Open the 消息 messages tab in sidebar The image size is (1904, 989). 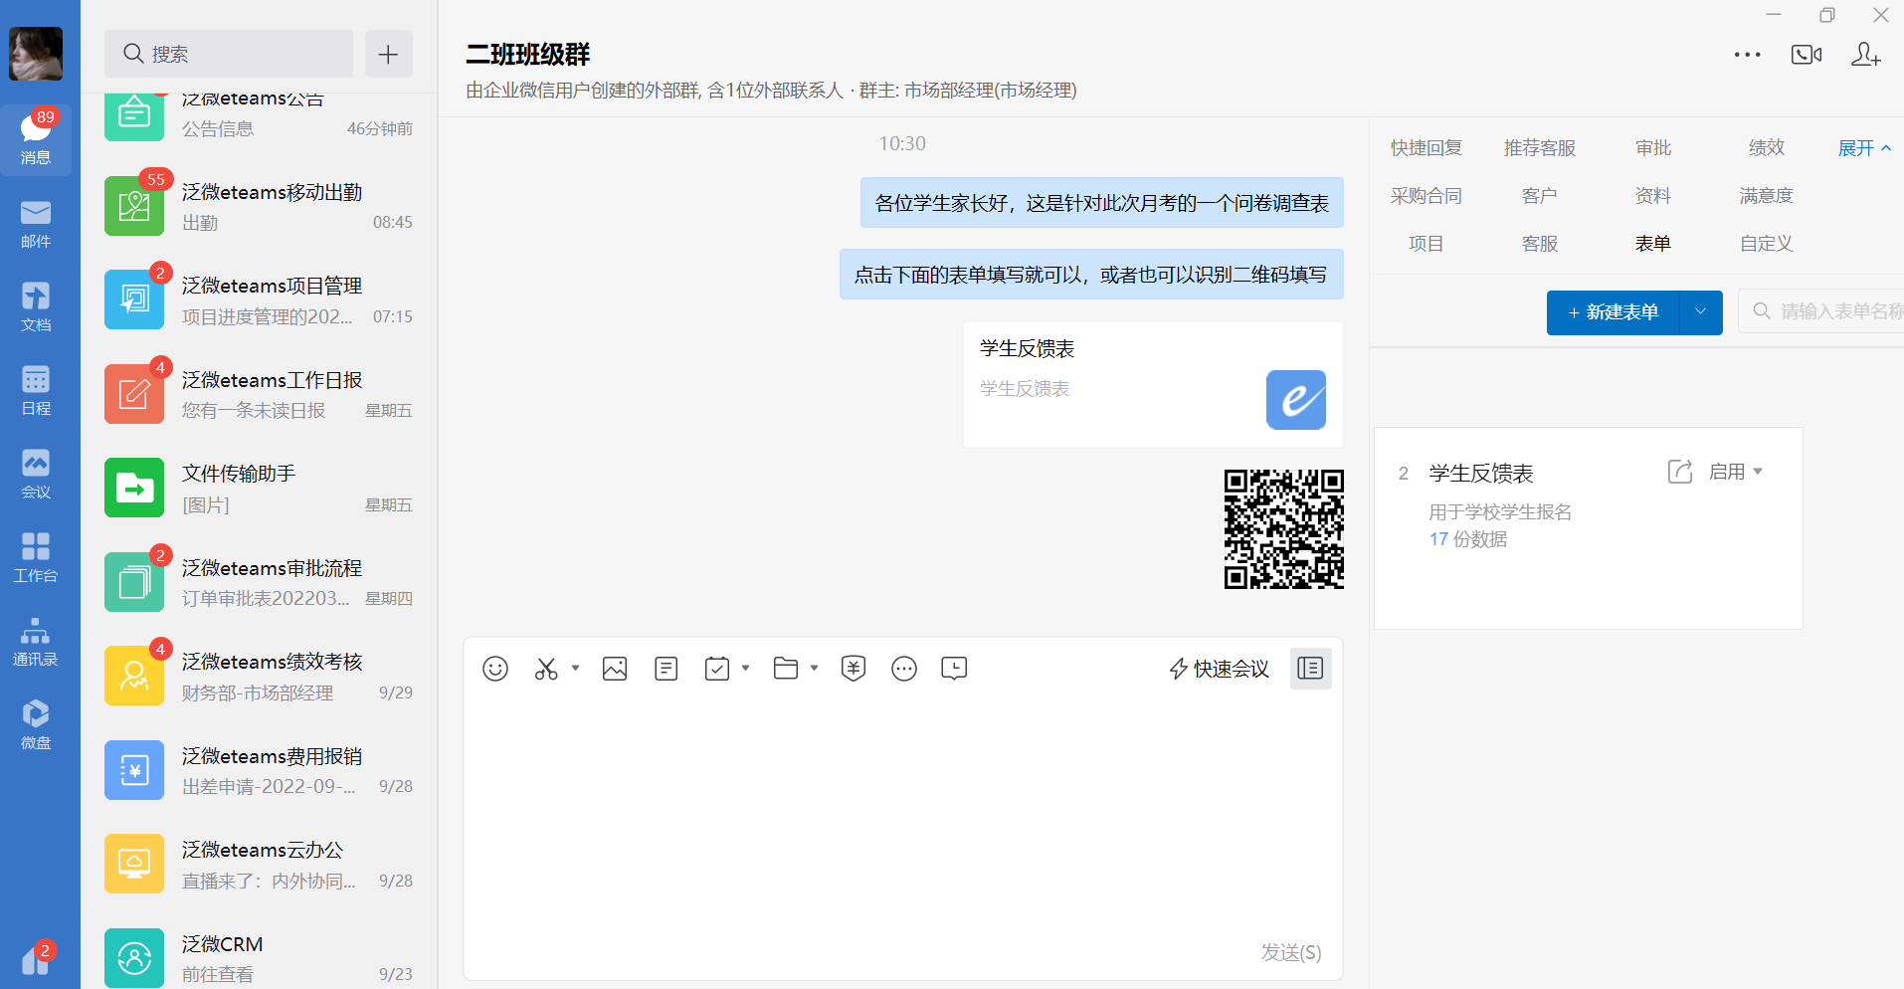[36, 139]
